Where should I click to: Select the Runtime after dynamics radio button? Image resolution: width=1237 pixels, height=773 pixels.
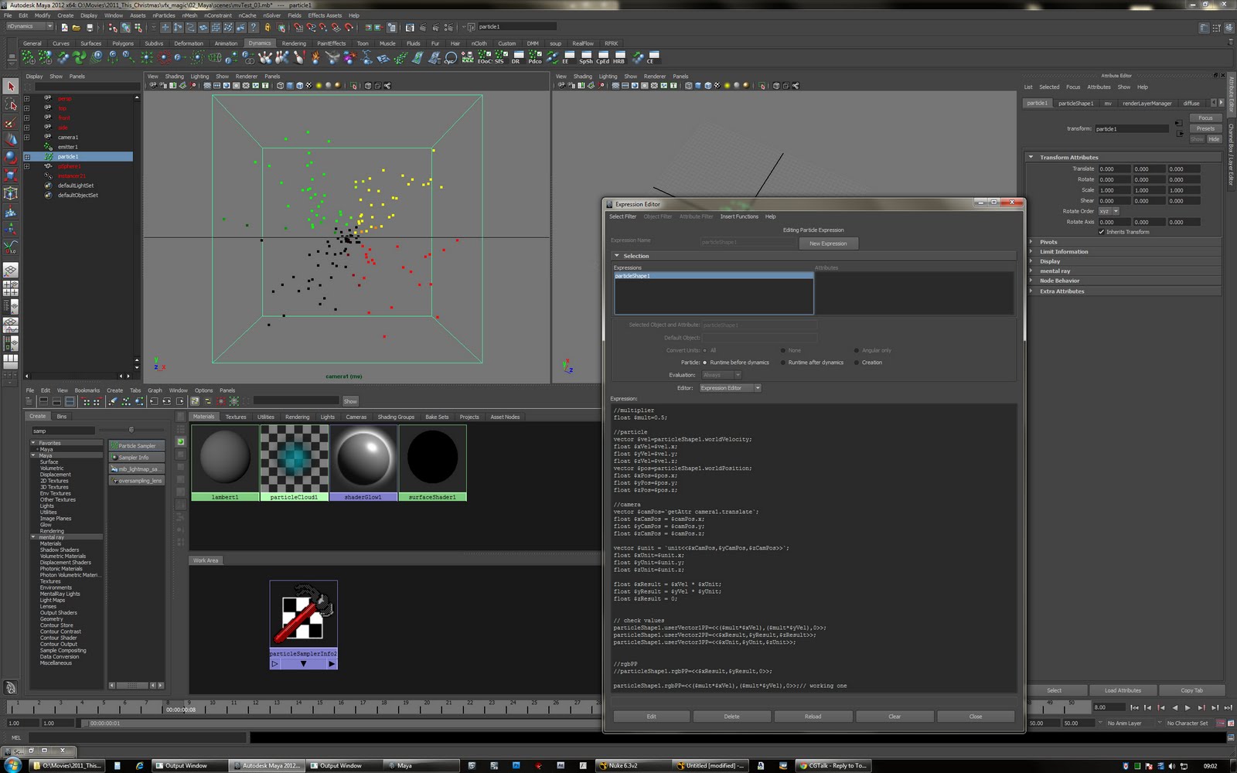coord(784,362)
